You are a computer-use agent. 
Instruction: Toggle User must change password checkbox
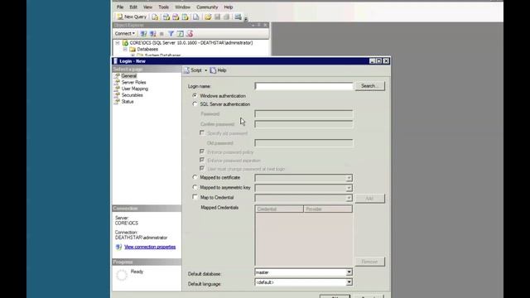pyautogui.click(x=202, y=168)
